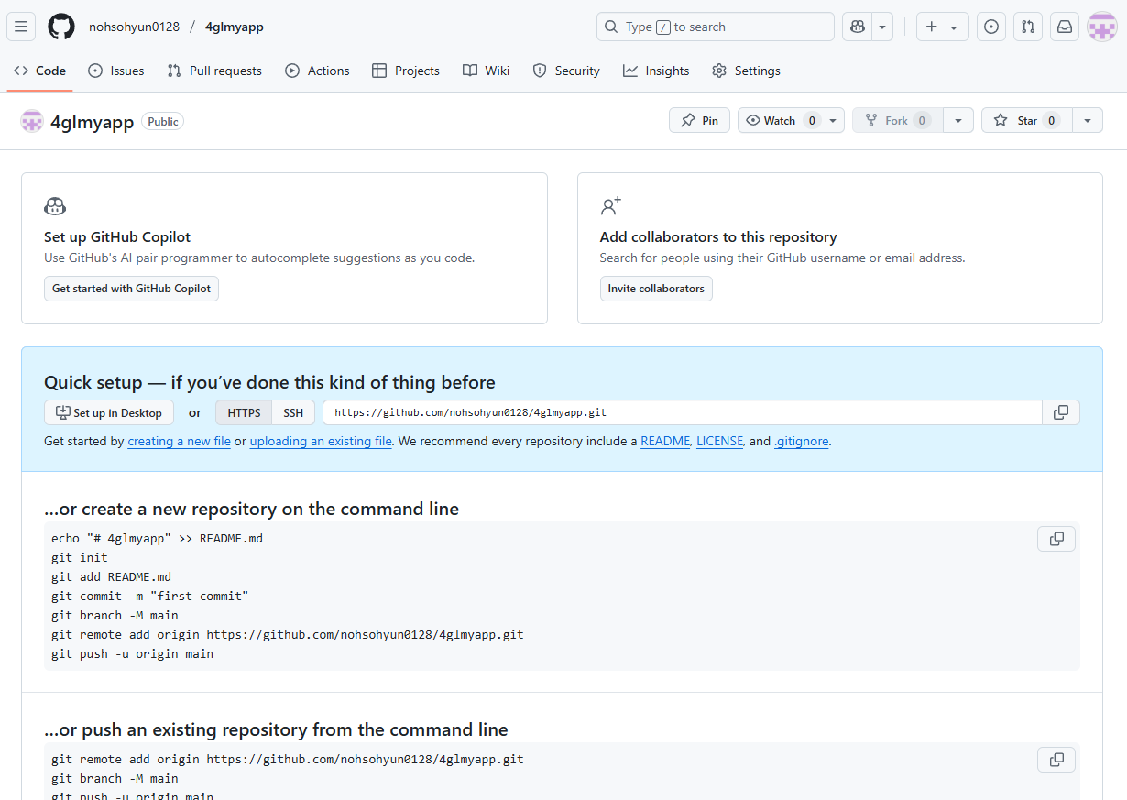Viewport: 1127px width, 800px height.
Task: Click the git commit -m "first commit" line
Action: (150, 596)
